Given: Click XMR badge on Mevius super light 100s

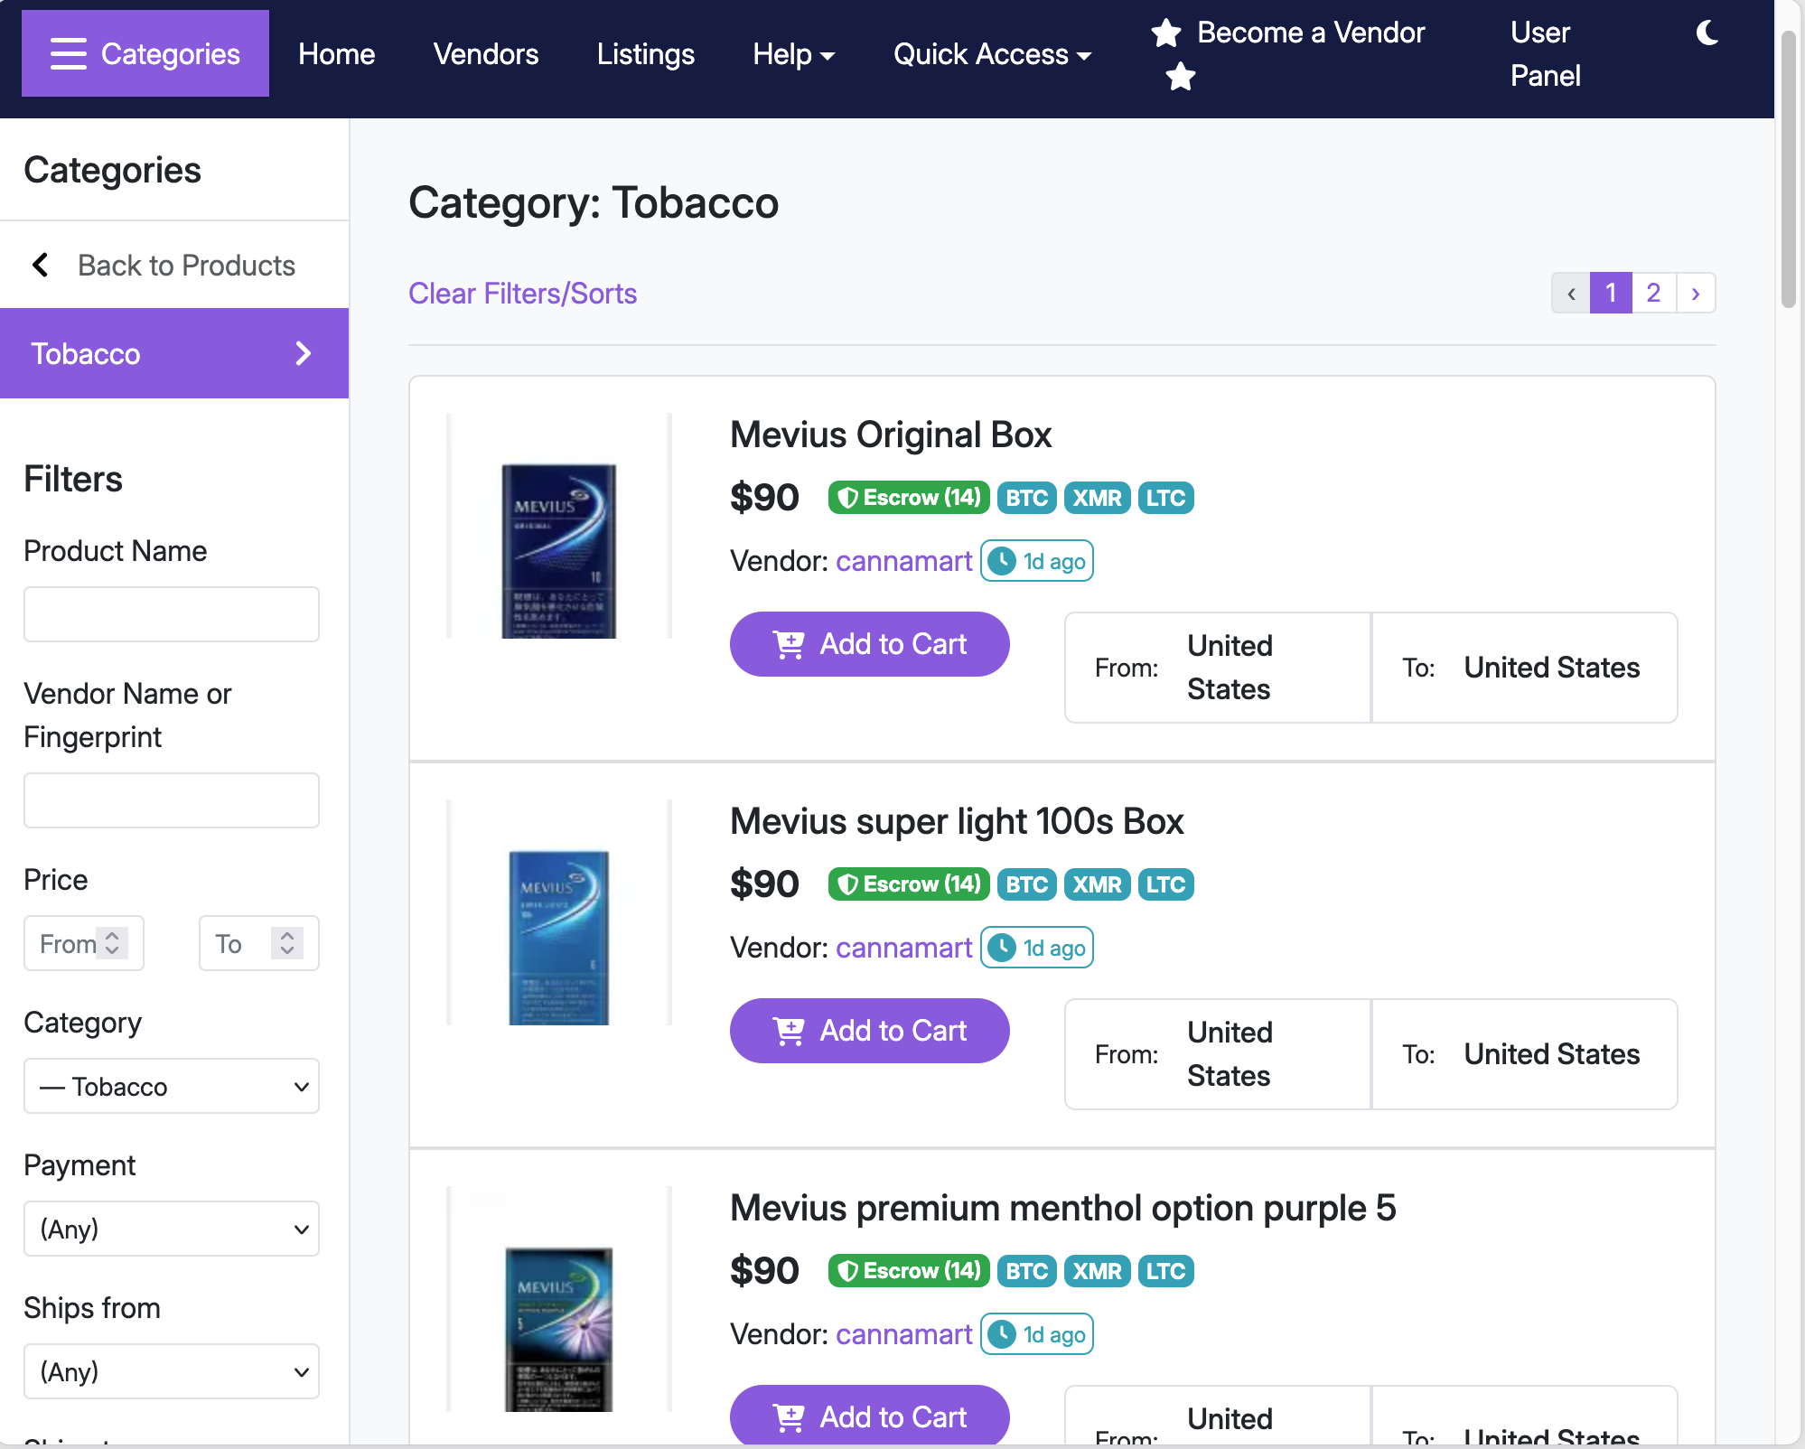Looking at the screenshot, I should [x=1097, y=884].
